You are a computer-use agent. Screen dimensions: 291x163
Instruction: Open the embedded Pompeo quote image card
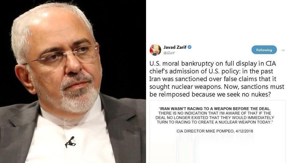(x=217, y=131)
